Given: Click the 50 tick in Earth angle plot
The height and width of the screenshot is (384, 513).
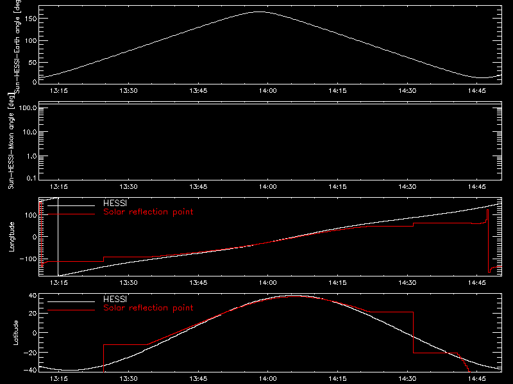Looking at the screenshot, I should coord(33,63).
